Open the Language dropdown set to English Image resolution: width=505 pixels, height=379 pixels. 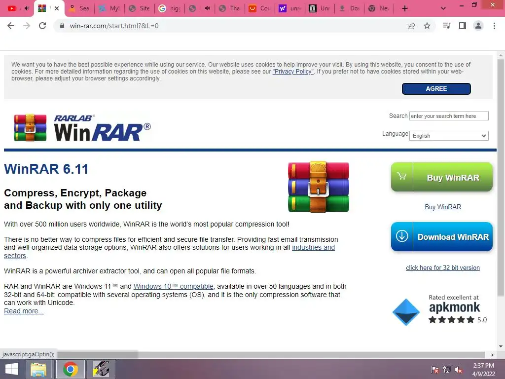(449, 136)
